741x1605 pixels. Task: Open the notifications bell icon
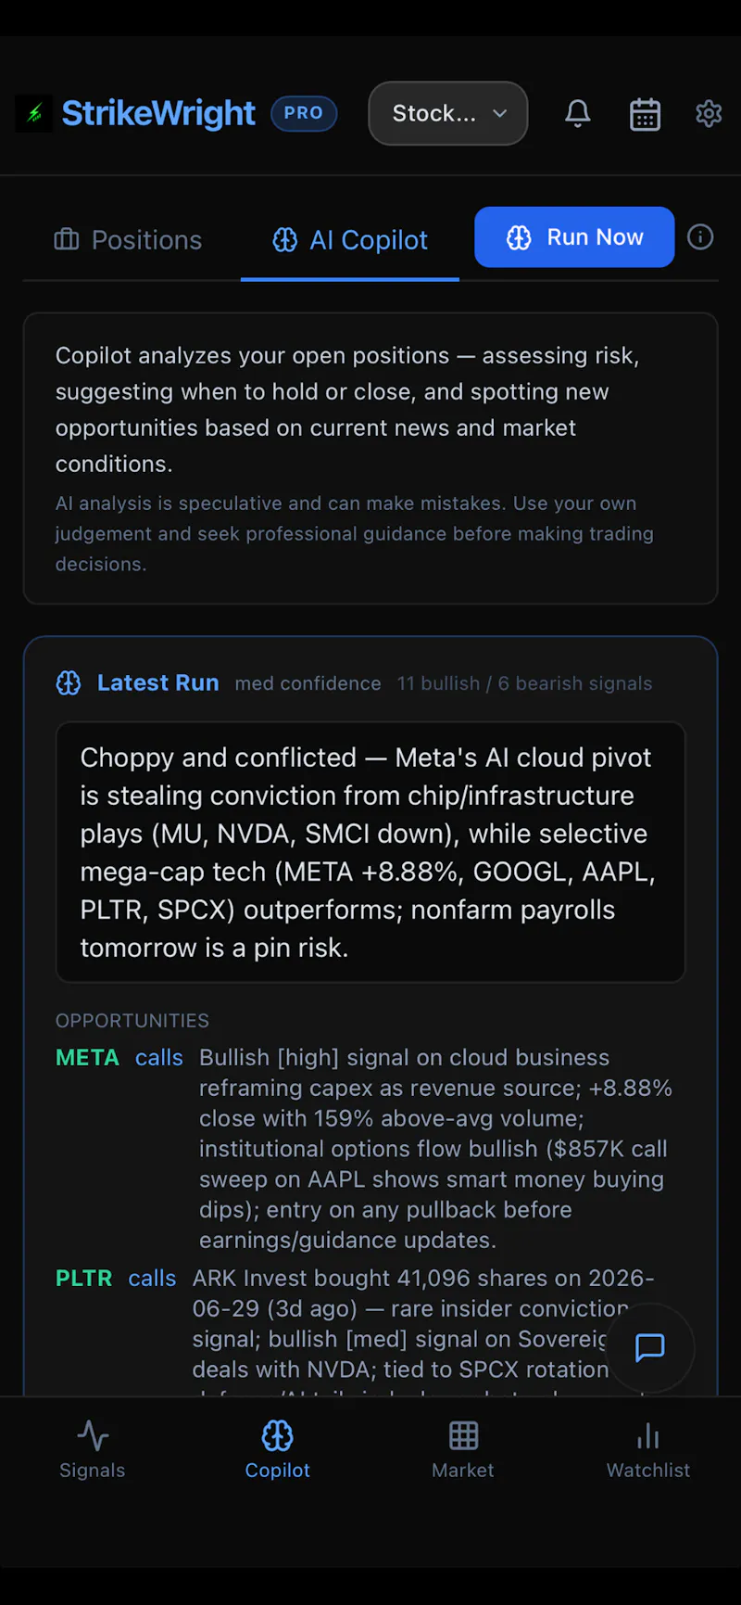(x=578, y=113)
